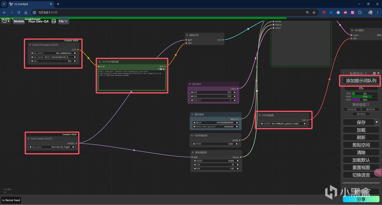Image resolution: width=382 pixels, height=205 pixels.
Task: Reload the ComfyUI page
Action: coord(19,12)
